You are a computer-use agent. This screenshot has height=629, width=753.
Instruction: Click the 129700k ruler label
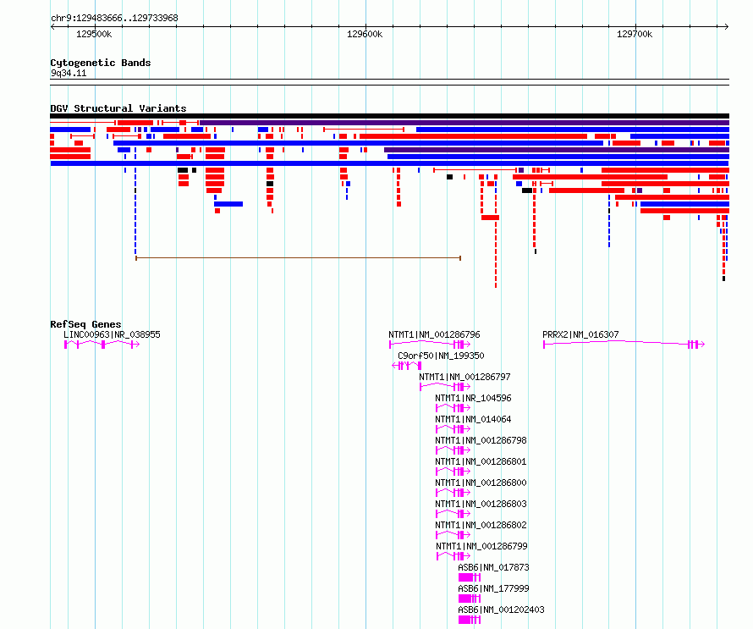(635, 34)
